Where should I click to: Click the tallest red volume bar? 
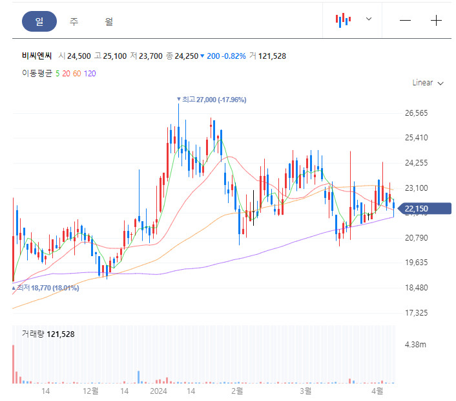click(13, 364)
